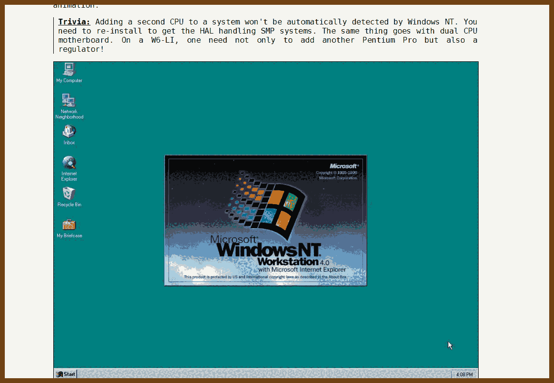Image resolution: width=554 pixels, height=383 pixels.
Task: Click the 4:08 PM taskbar clock
Action: pyautogui.click(x=464, y=374)
